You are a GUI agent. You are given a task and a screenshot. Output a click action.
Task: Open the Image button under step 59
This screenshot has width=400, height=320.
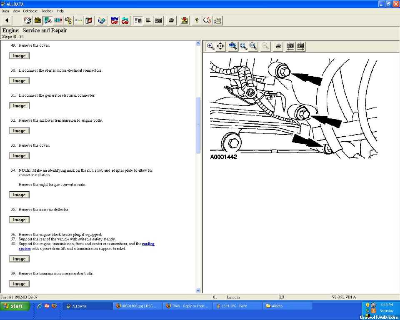tap(19, 284)
